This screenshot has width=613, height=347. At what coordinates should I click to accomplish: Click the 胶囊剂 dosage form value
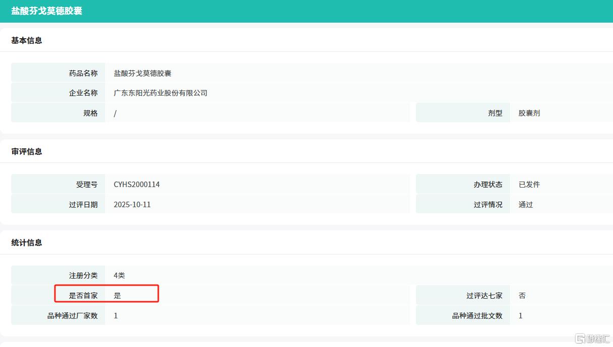click(x=529, y=113)
